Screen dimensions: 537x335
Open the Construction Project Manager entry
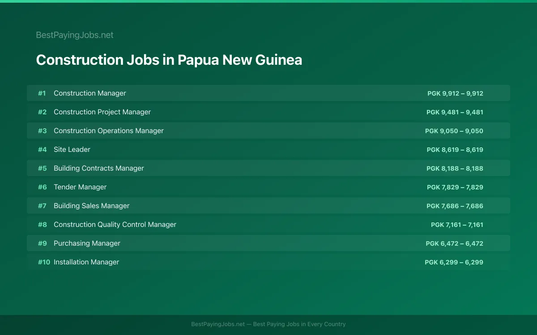(268, 112)
